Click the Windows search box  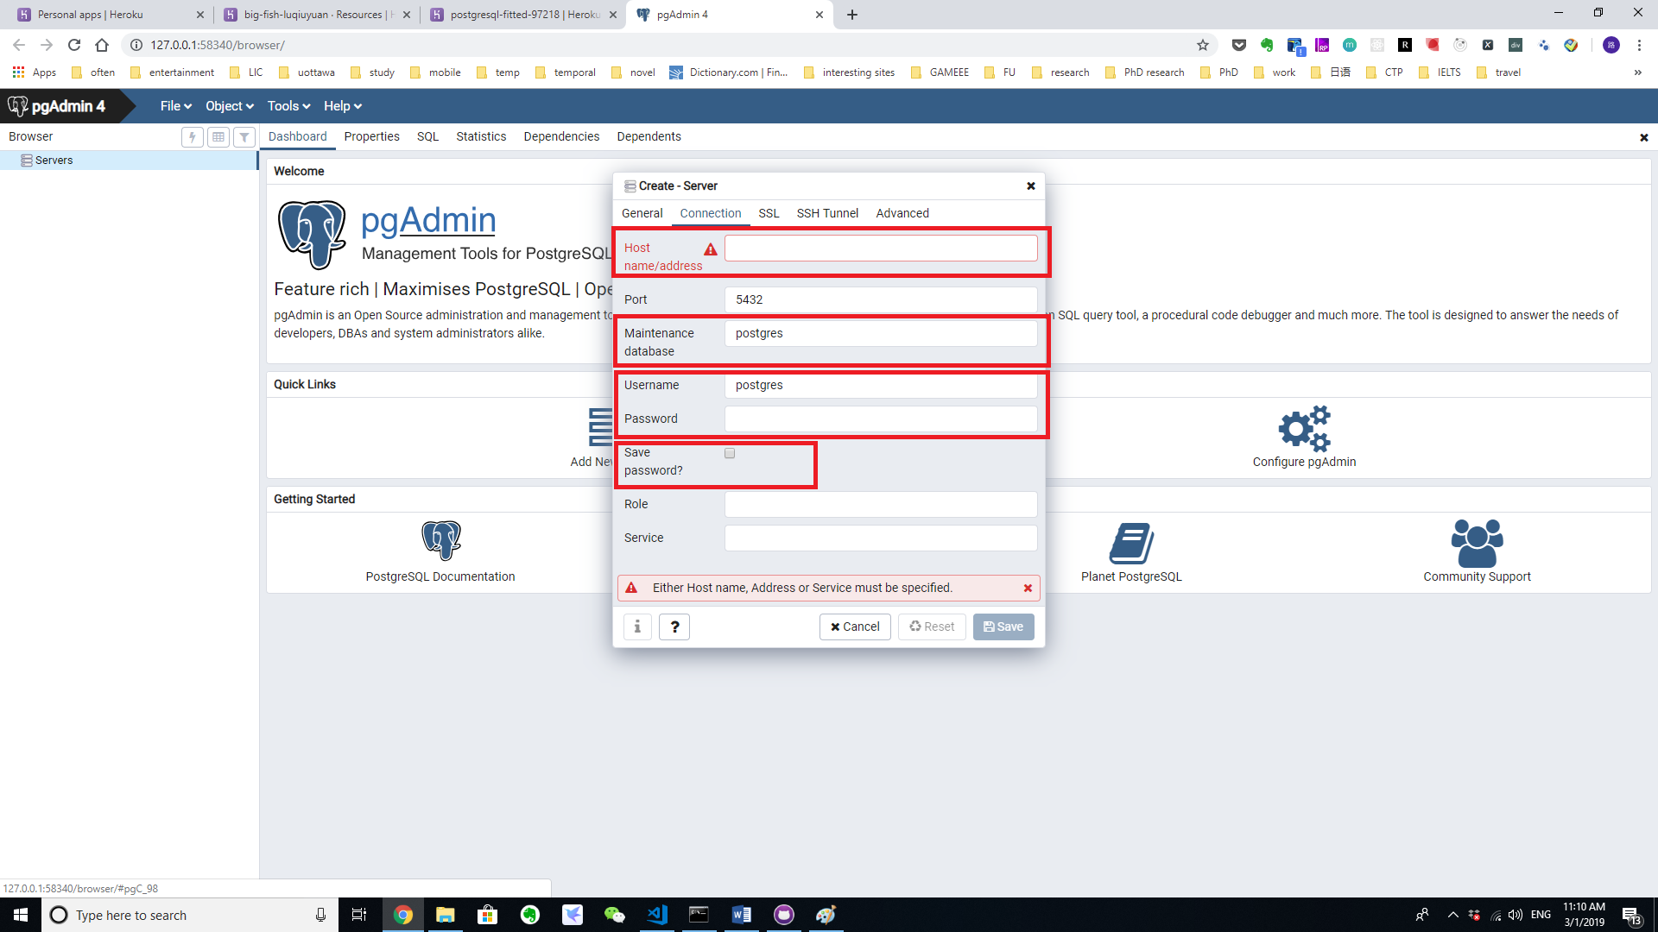190,915
